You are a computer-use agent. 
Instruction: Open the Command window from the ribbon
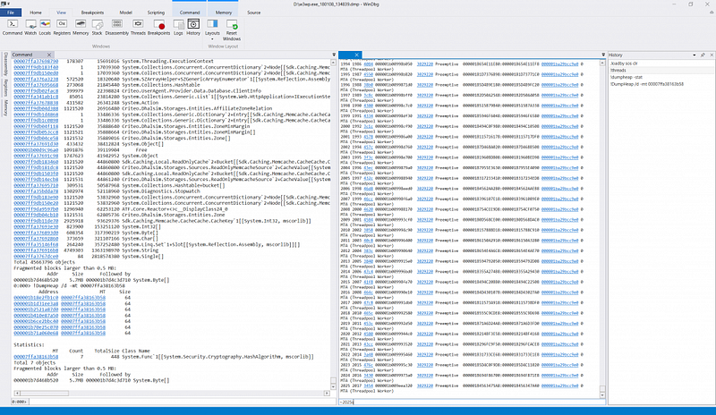coord(13,27)
